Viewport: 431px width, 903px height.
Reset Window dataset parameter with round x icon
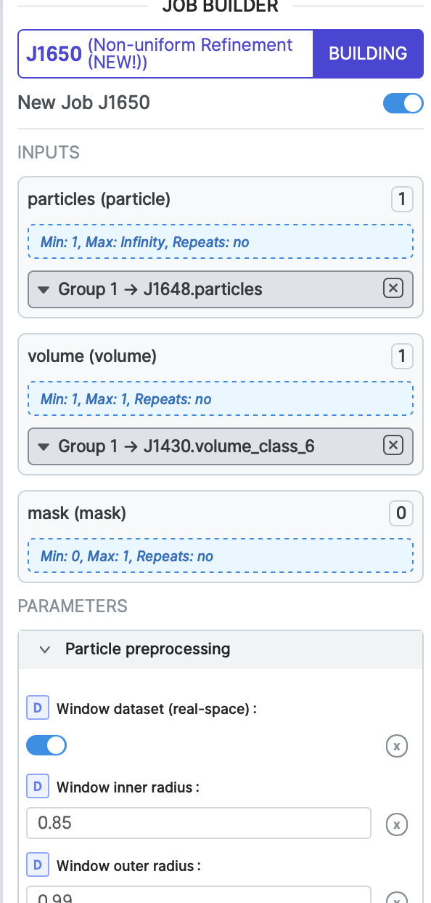pos(396,746)
